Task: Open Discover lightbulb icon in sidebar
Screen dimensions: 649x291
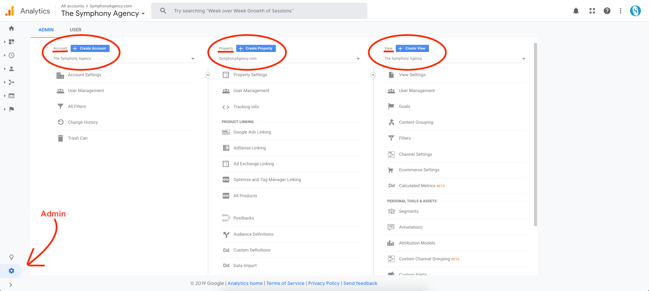Action: pyautogui.click(x=11, y=257)
